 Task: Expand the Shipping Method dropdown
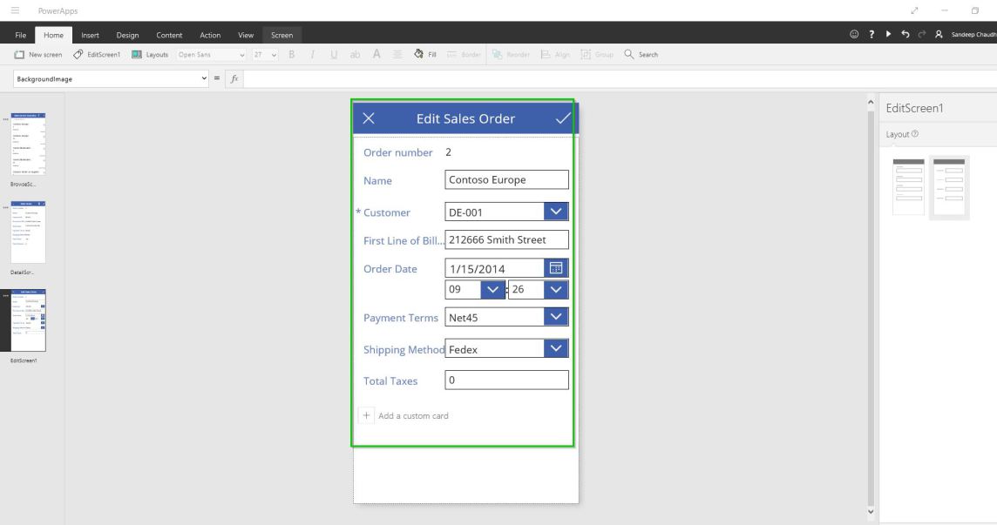point(556,348)
